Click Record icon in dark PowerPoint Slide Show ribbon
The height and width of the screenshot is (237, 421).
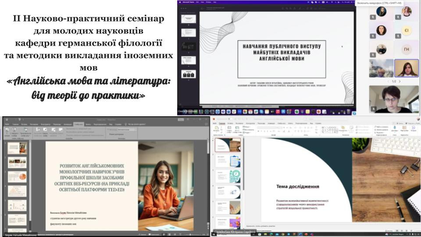tap(61, 130)
